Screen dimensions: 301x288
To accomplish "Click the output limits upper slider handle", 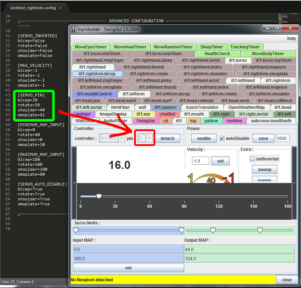I will [x=260, y=230].
